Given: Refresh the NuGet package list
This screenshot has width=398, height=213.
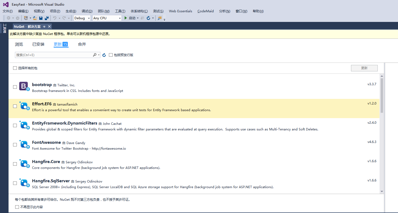Looking at the screenshot, I should [x=104, y=55].
